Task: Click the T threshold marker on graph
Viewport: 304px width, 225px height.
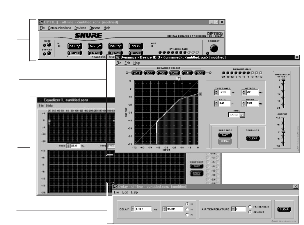Action: coord(179,78)
